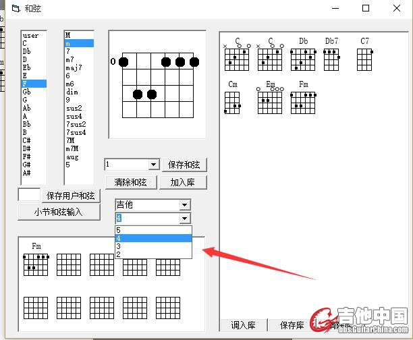This screenshot has height=340, width=413.
Task: Click the user chord name input field
Action: [29, 195]
